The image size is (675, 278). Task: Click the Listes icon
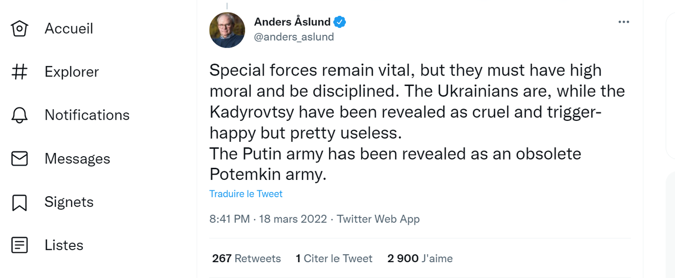click(20, 245)
